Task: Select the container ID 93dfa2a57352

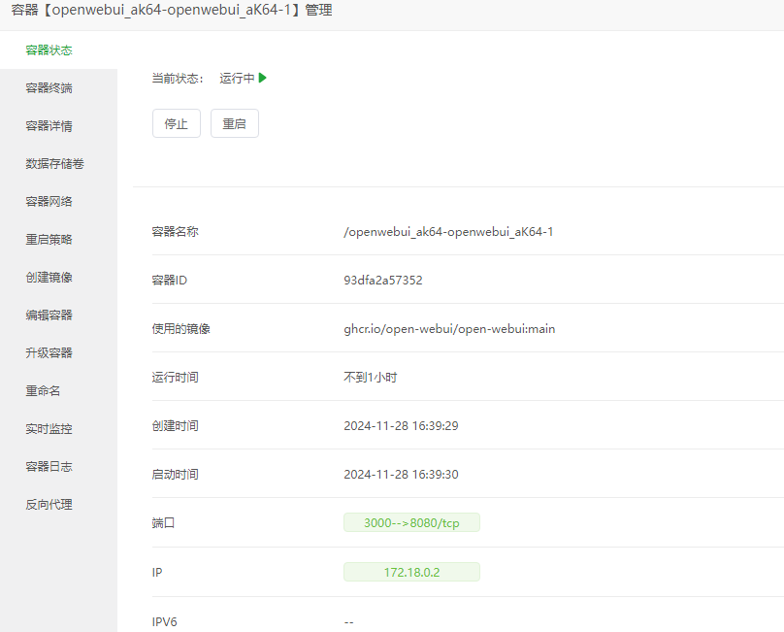Action: [383, 281]
